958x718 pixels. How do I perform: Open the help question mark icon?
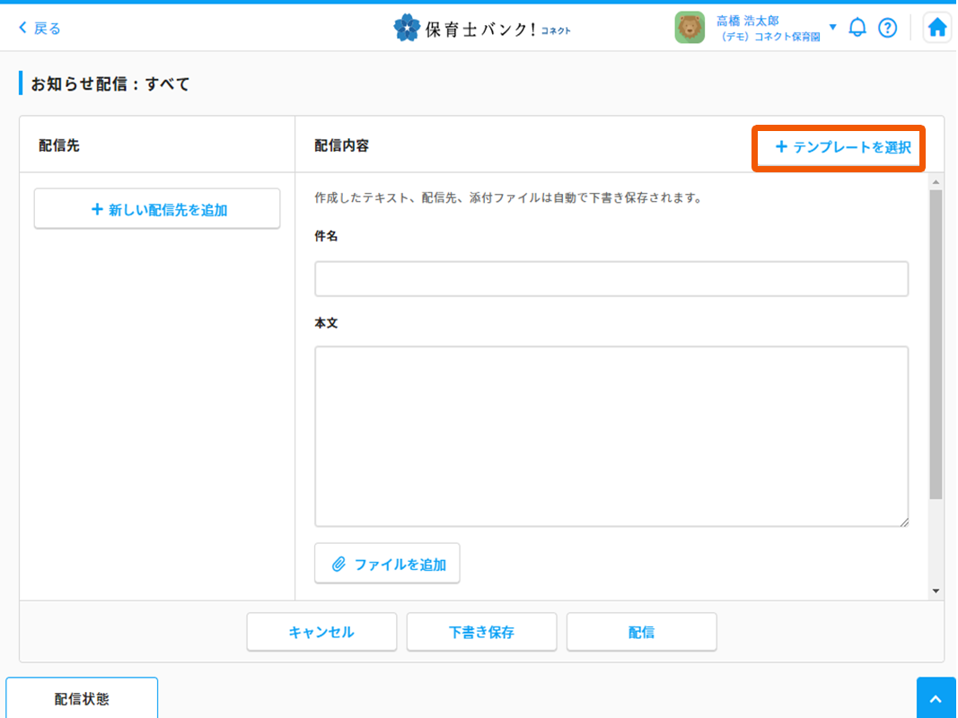887,28
